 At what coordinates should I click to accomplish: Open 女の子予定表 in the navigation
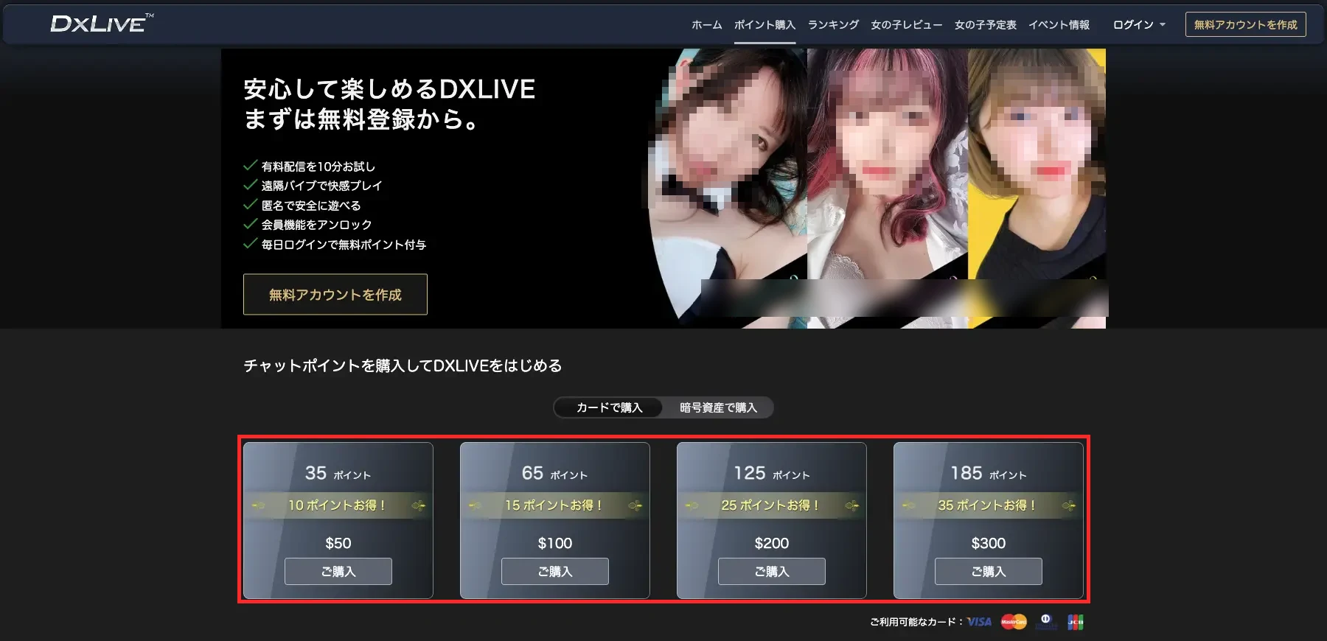click(x=985, y=25)
